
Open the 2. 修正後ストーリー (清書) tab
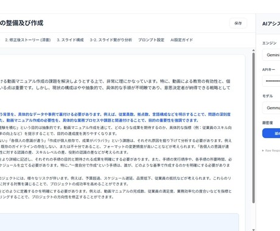click(x=28, y=40)
